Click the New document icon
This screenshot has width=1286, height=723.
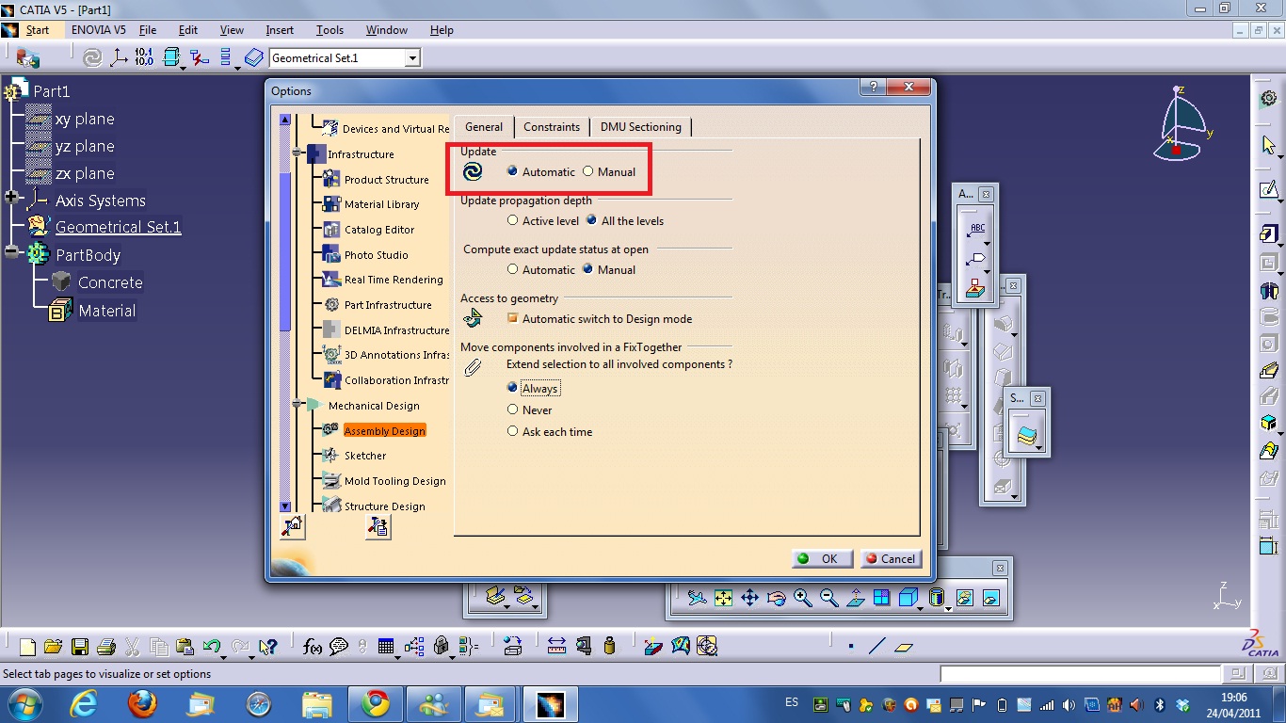(x=27, y=647)
